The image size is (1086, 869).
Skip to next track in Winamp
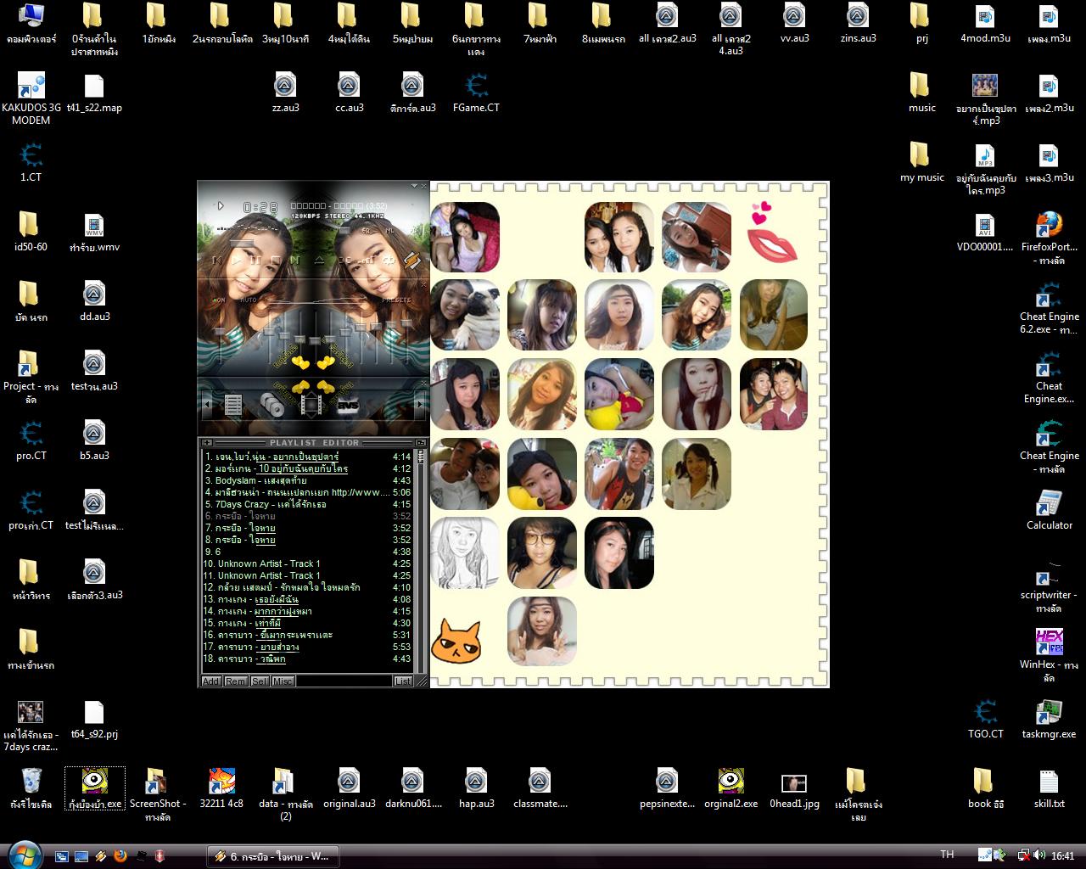pyautogui.click(x=296, y=261)
